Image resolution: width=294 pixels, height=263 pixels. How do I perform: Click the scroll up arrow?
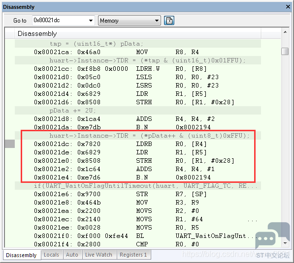(285, 32)
